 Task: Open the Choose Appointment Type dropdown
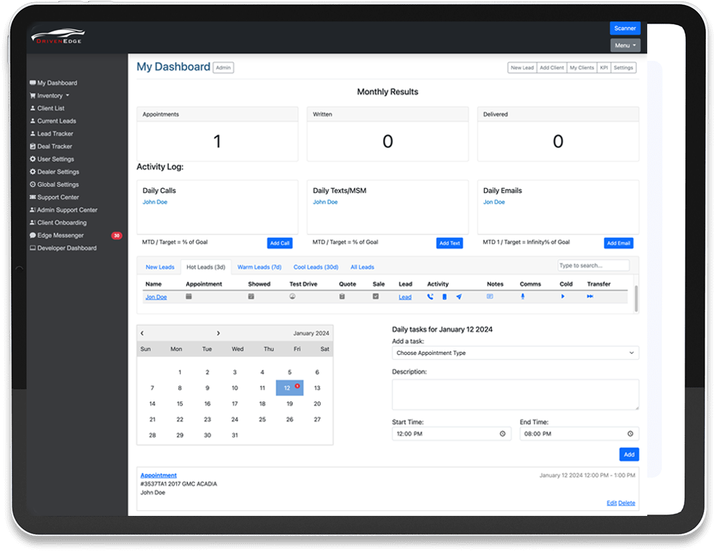coord(515,353)
